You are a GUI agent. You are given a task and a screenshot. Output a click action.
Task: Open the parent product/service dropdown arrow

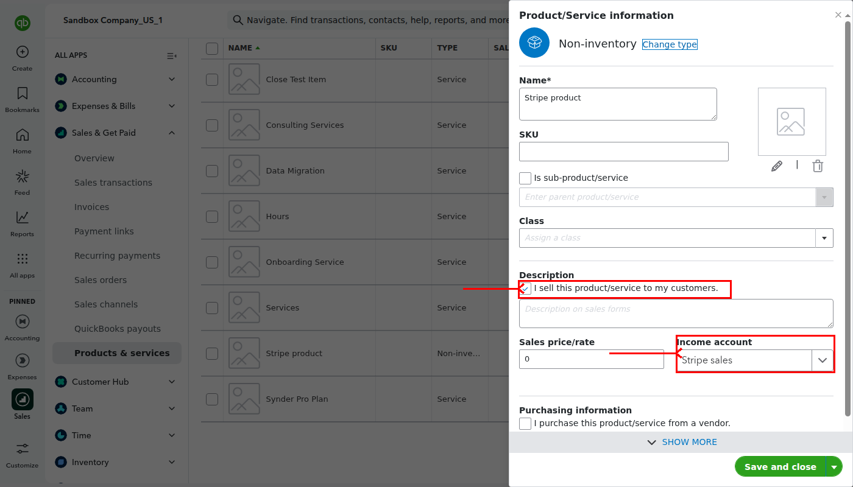[824, 197]
